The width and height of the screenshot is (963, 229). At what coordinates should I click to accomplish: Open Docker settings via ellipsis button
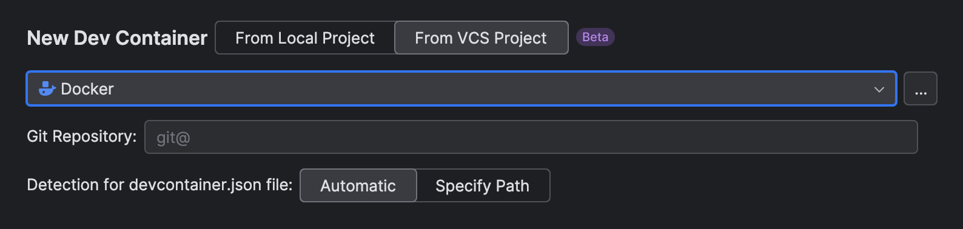click(921, 88)
